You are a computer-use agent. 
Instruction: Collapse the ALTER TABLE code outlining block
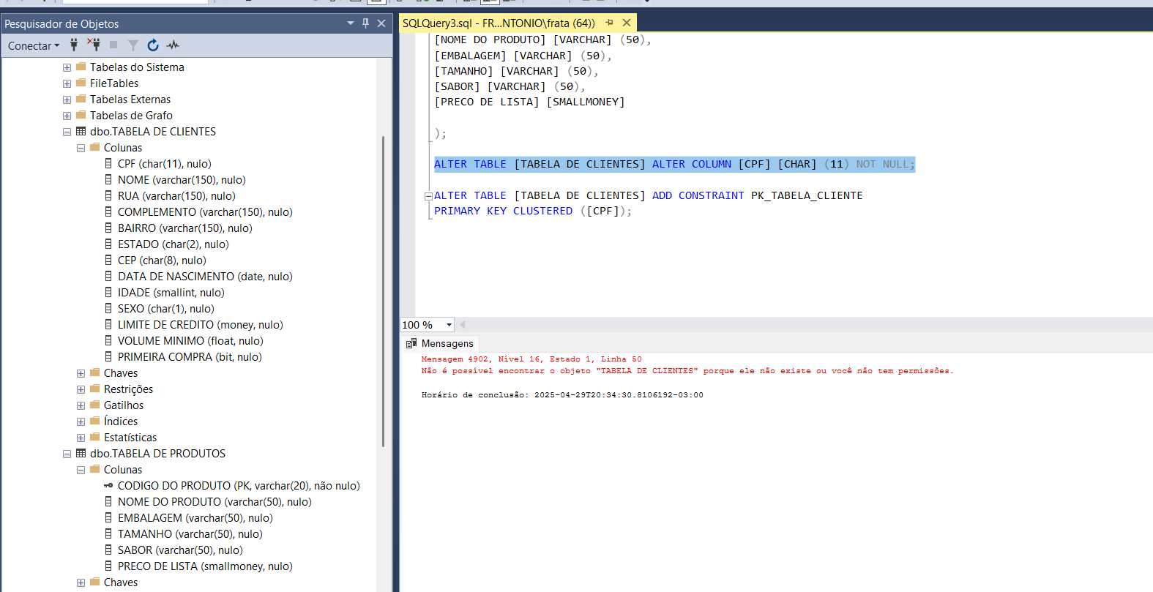click(428, 196)
